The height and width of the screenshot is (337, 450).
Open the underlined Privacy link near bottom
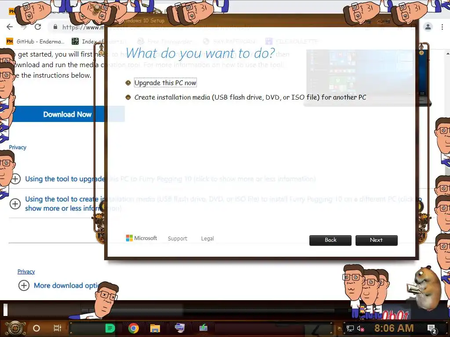(x=26, y=271)
